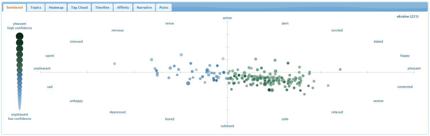Go to the Timeline tab
The height and width of the screenshot is (136, 430).
pyautogui.click(x=102, y=7)
